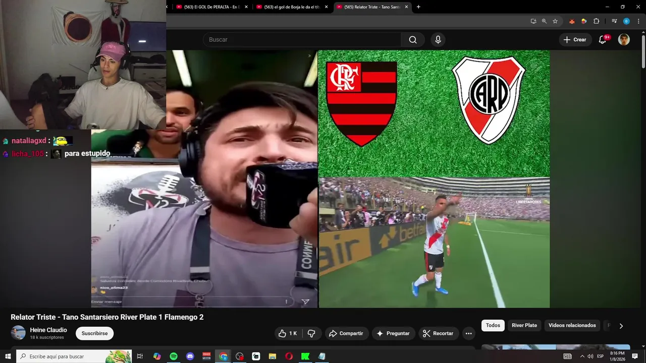Open Spotify from the taskbar
The image size is (646, 363).
pos(174,356)
